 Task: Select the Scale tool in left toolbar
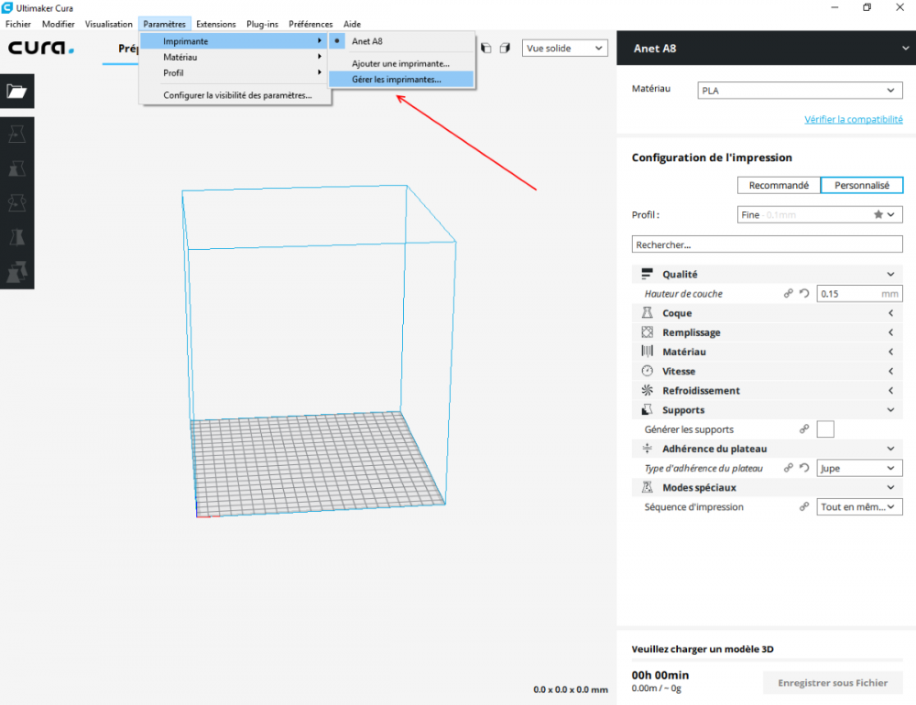click(x=16, y=168)
